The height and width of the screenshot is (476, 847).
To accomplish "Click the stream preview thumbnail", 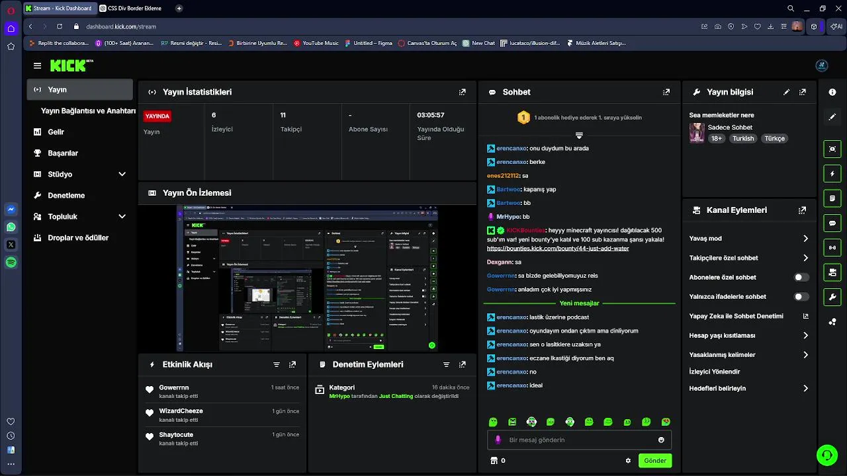I will [x=308, y=278].
